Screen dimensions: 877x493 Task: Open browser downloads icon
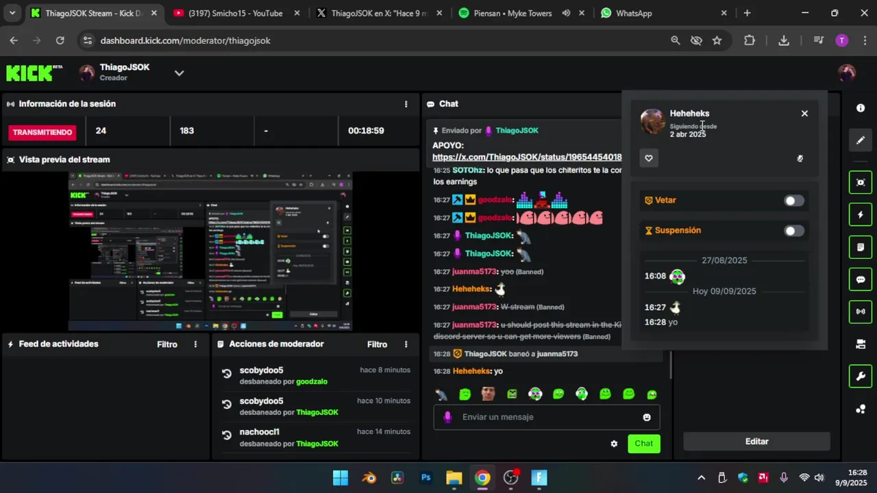point(784,40)
